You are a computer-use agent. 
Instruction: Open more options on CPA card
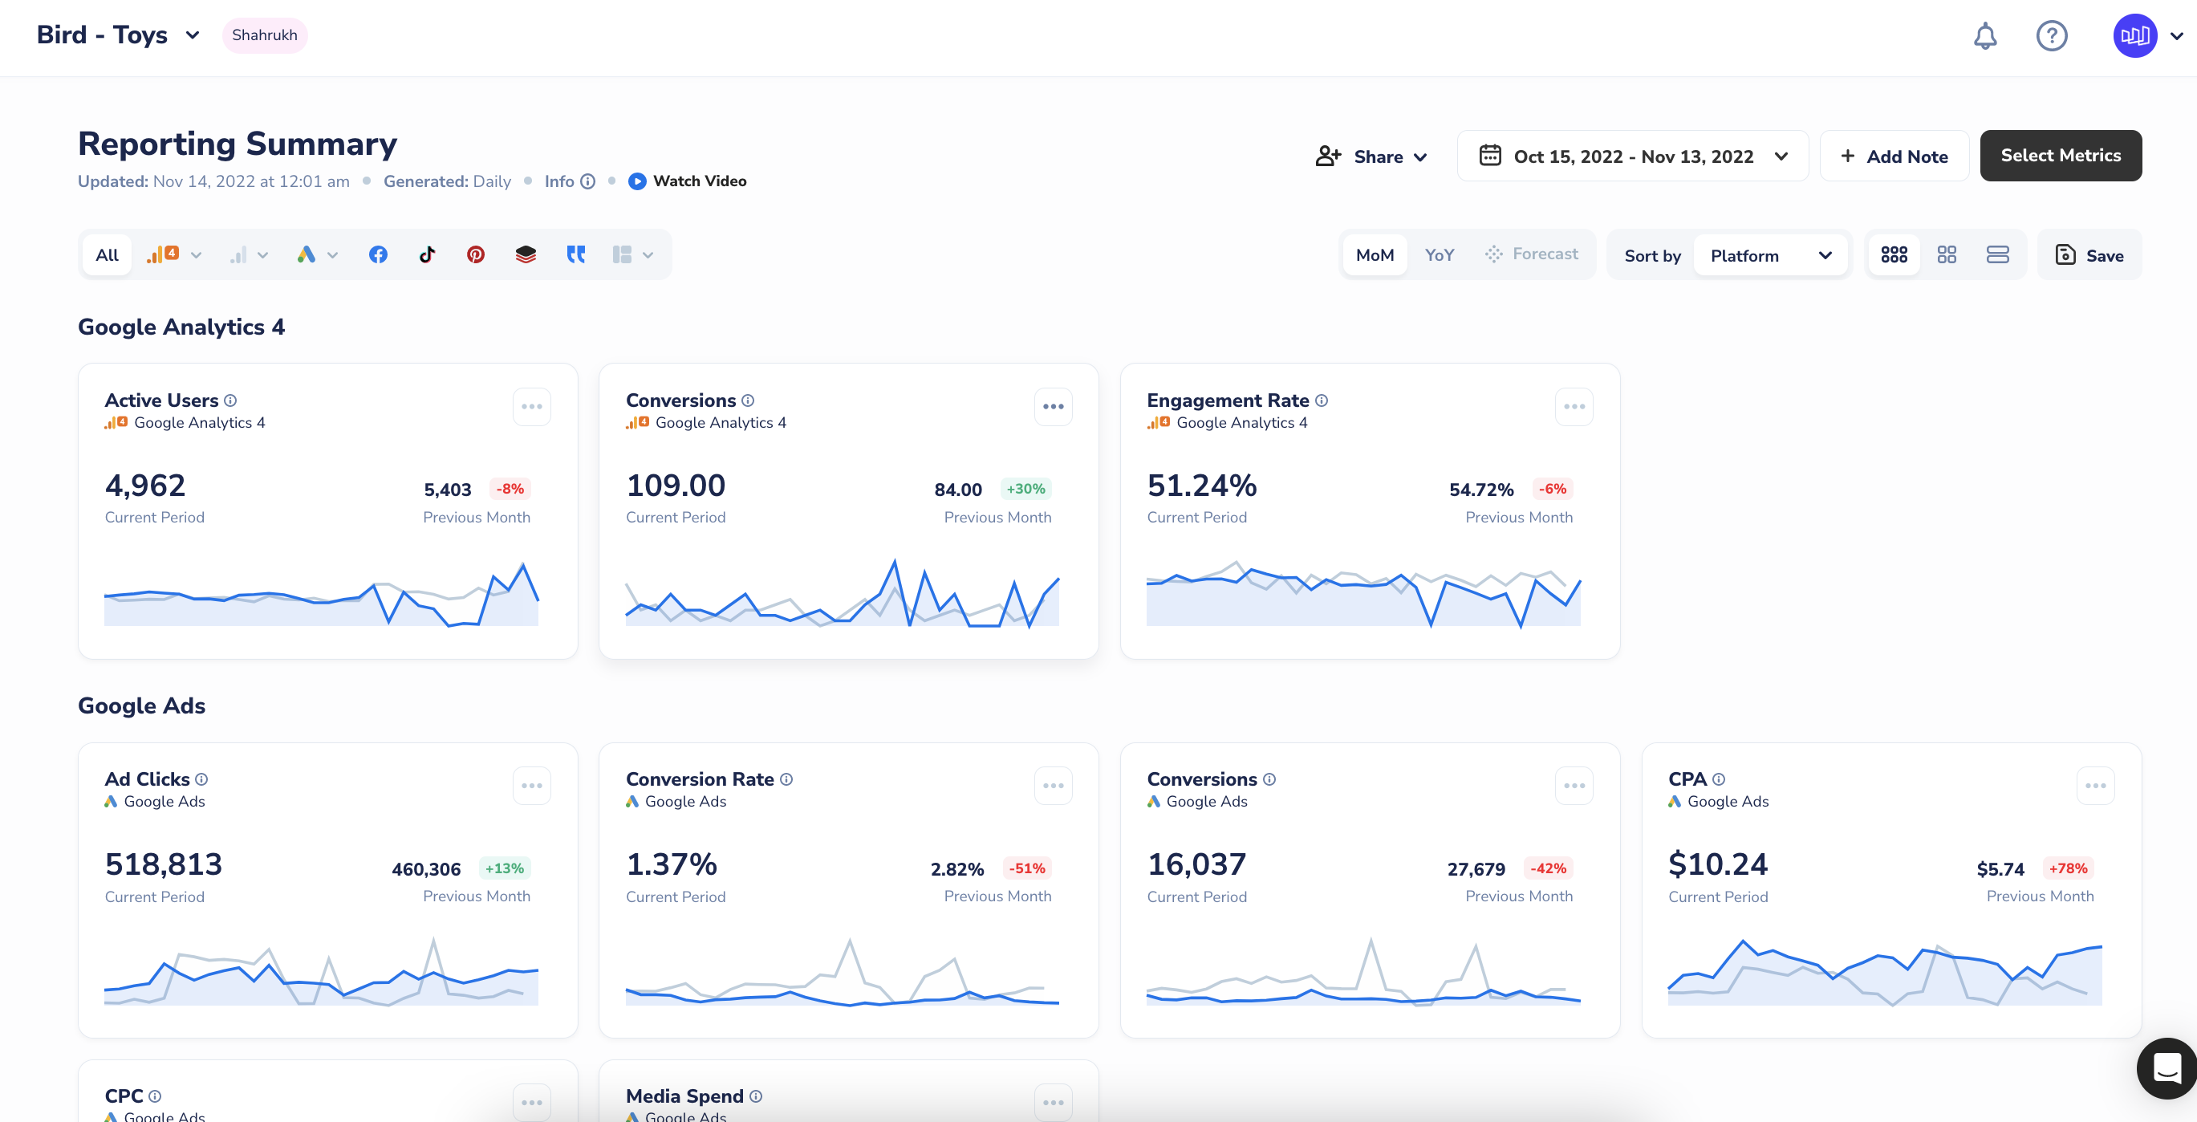pos(2096,786)
